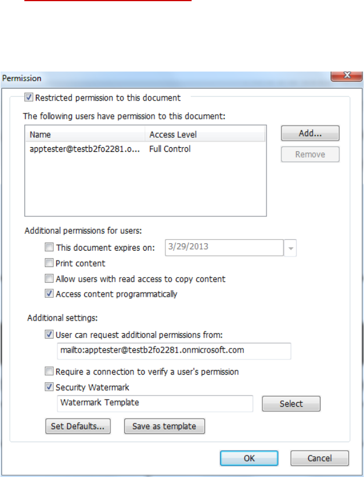Toggle Restricted permission to this document
The height and width of the screenshot is (477, 364).
(x=29, y=98)
